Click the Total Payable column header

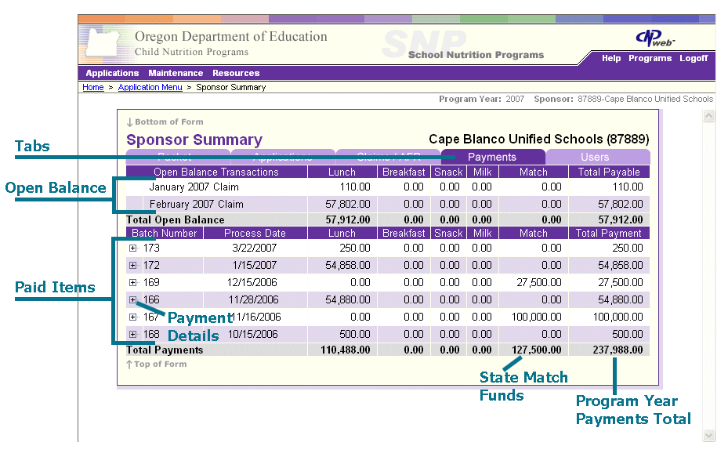click(609, 172)
